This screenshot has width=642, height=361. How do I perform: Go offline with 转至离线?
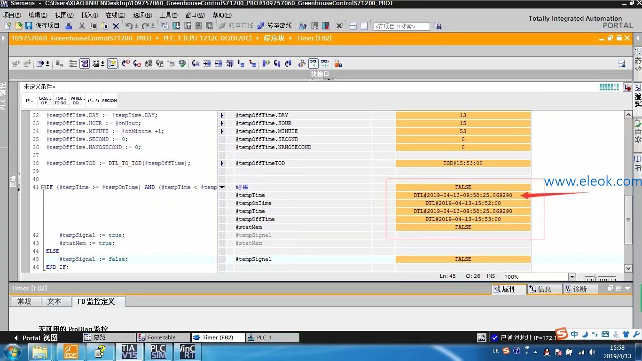[275, 26]
